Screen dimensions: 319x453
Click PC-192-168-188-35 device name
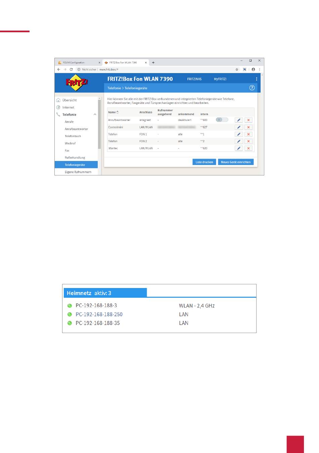(x=98, y=323)
